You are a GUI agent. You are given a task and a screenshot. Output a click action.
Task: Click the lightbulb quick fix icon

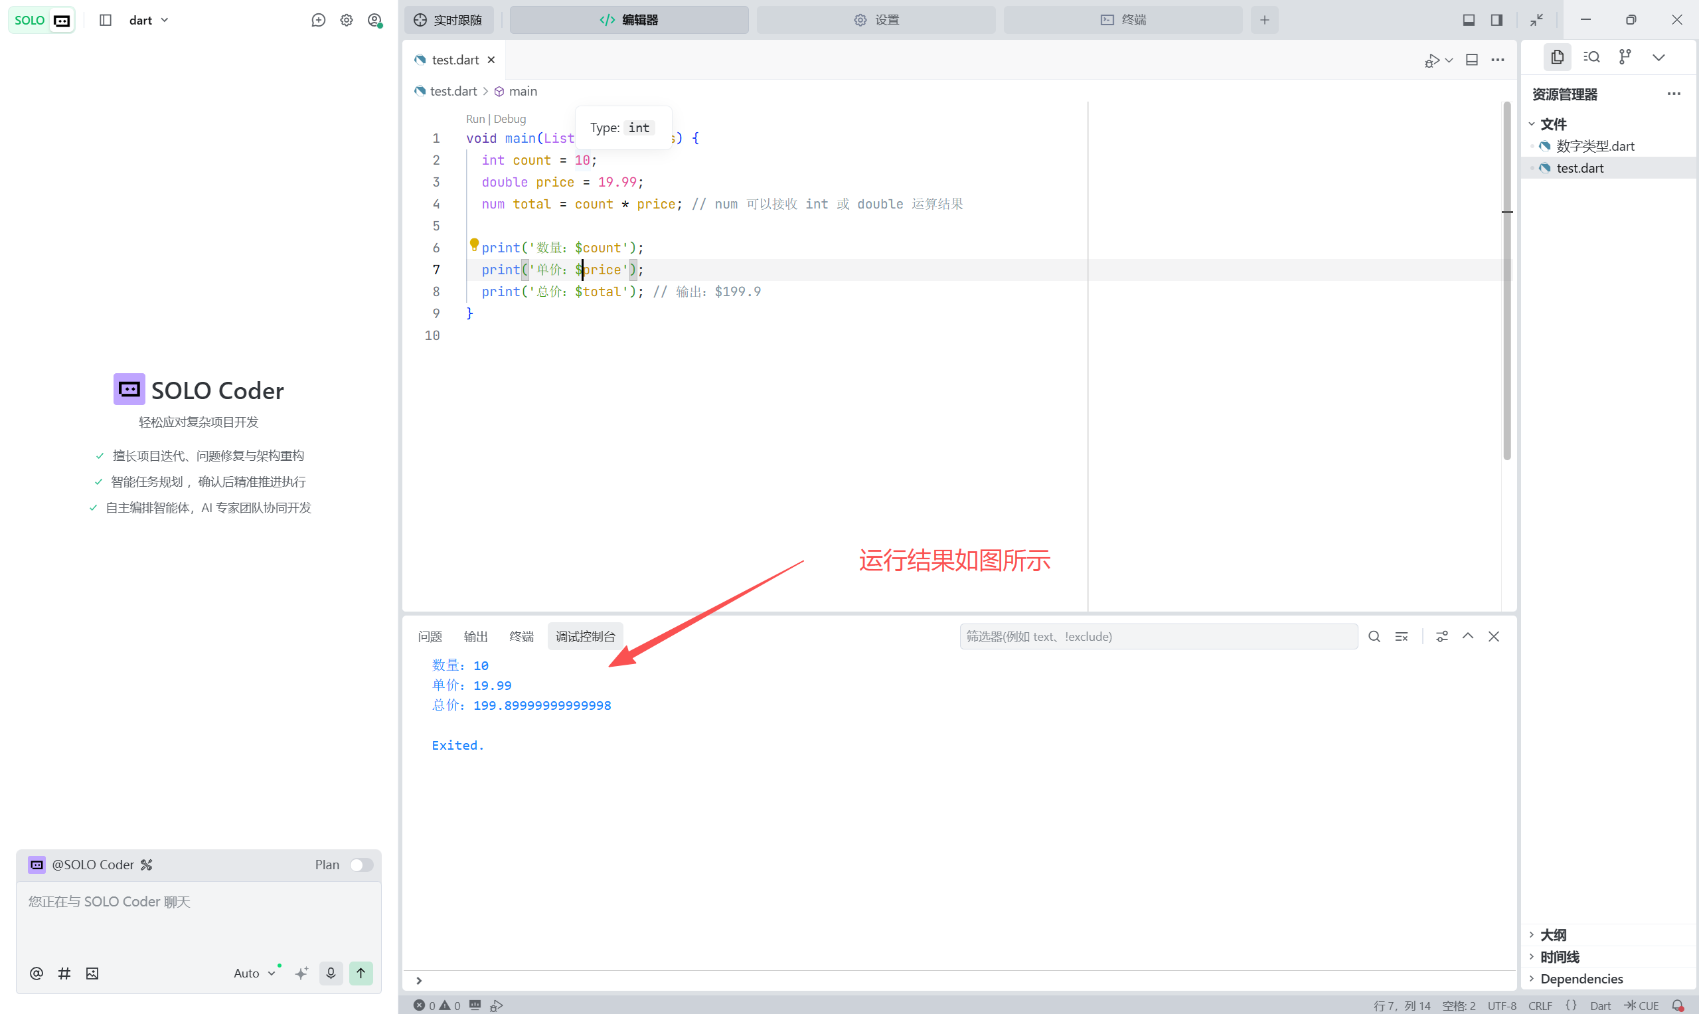tap(474, 244)
